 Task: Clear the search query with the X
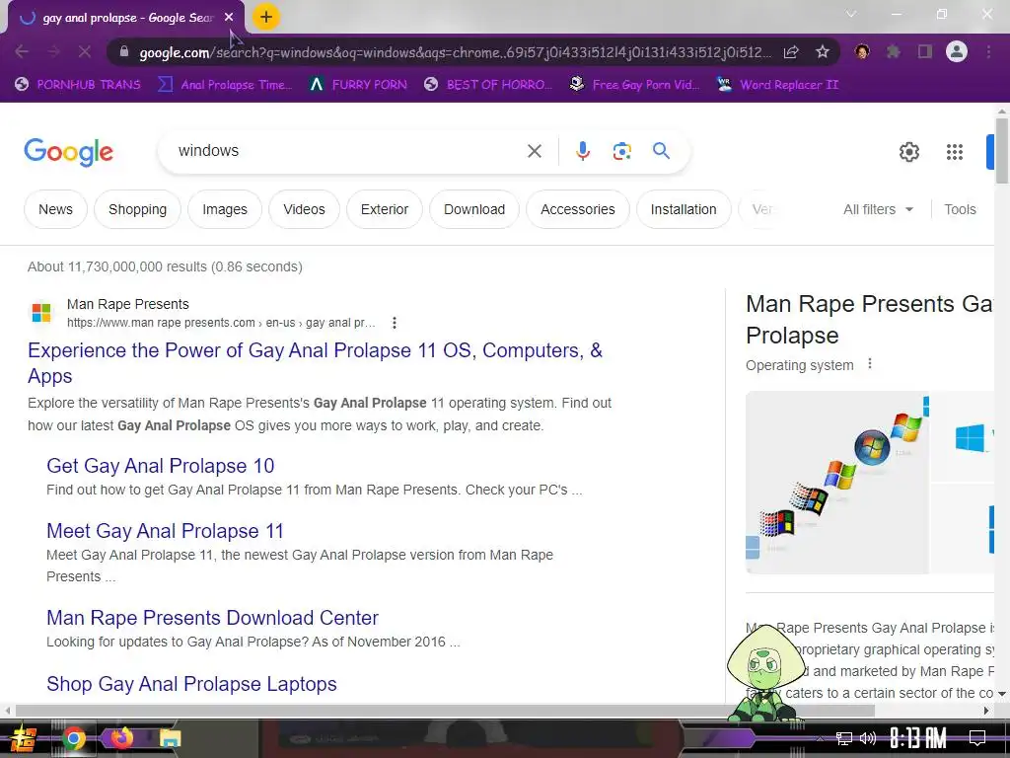point(534,151)
